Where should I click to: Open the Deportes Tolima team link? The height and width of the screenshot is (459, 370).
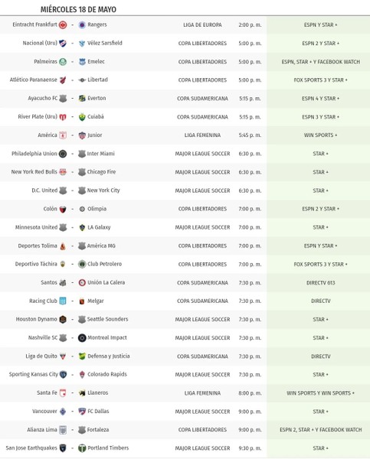click(x=38, y=246)
